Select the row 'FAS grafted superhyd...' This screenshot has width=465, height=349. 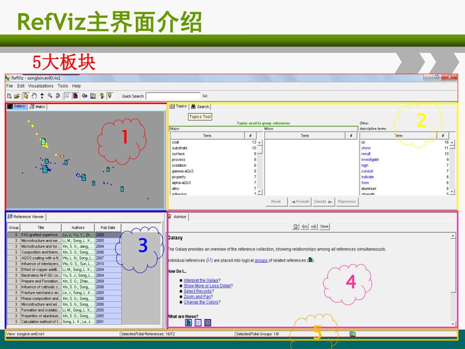click(64, 235)
